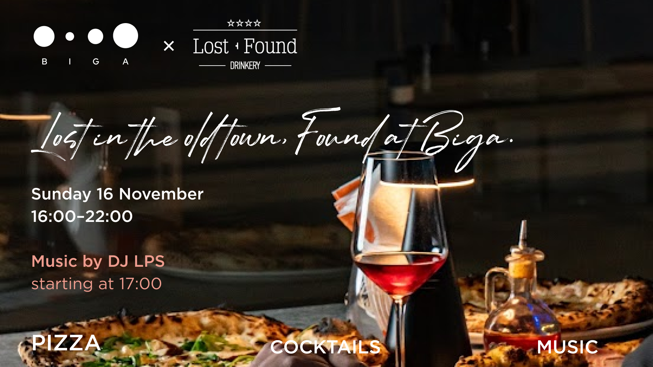Click the 16:00–22:00 time text

click(82, 216)
